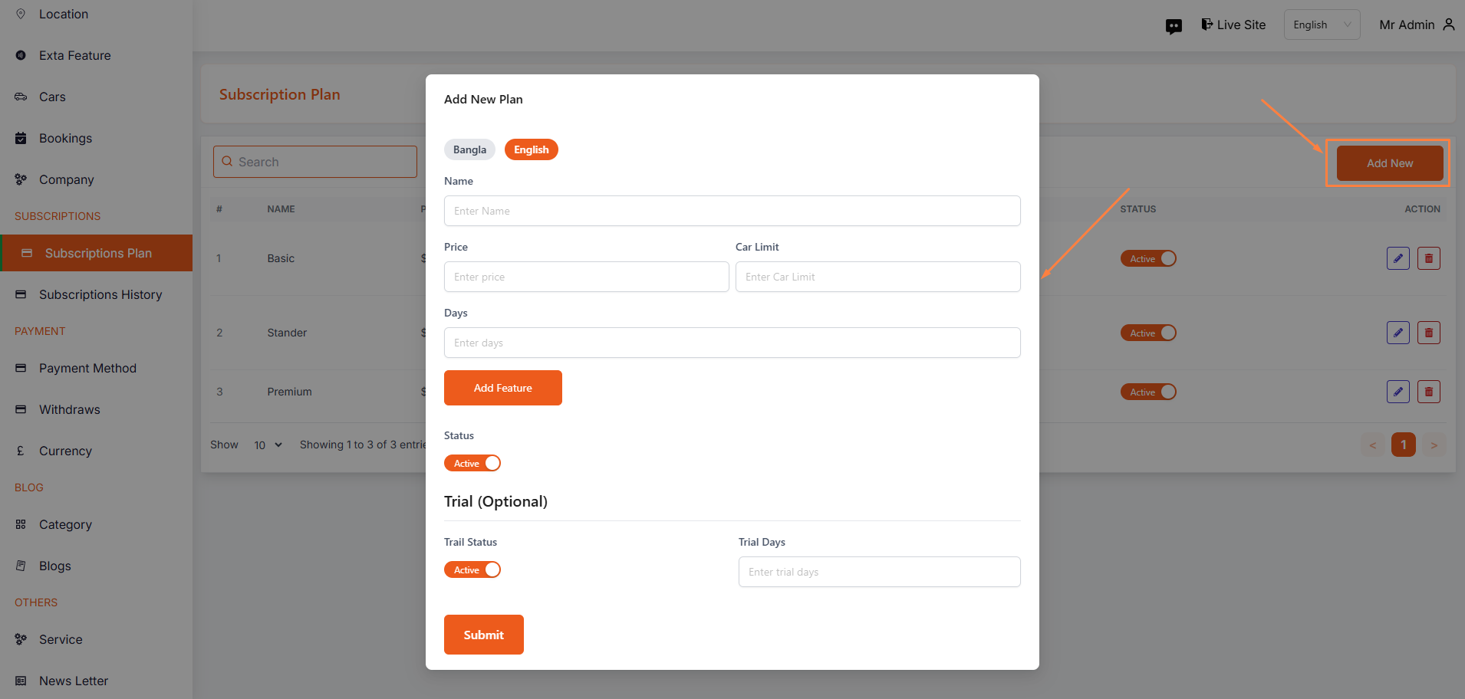Submit the new plan form

[x=483, y=635]
